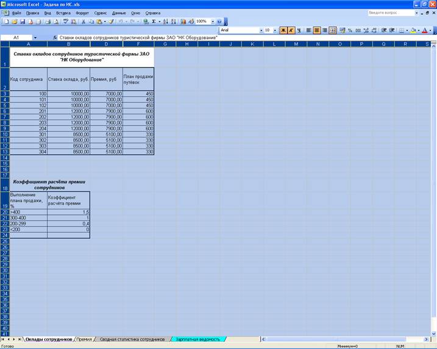Click the AutoSum sigma icon

pos(154,21)
